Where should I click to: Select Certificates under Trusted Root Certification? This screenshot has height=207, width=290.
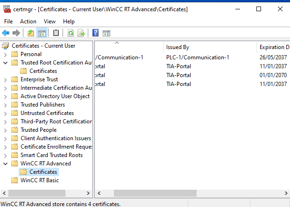click(x=43, y=71)
